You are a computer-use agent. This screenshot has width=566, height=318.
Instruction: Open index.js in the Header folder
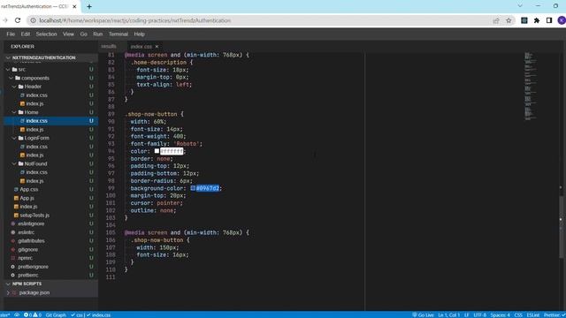34,103
